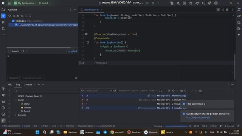Open the My Application project dropdown
This screenshot has height=136, width=242.
click(x=25, y=3)
